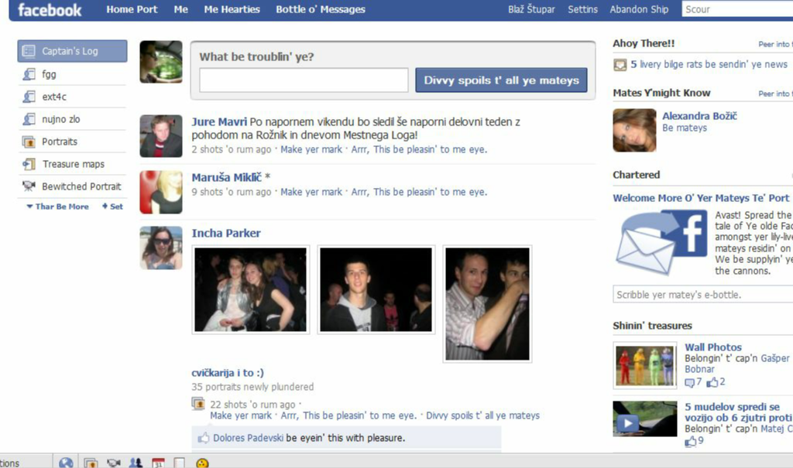
Task: Click Make yer mark under Maruša Miklič's post
Action: (311, 192)
